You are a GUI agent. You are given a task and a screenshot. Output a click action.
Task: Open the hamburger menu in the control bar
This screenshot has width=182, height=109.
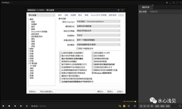[135, 106]
